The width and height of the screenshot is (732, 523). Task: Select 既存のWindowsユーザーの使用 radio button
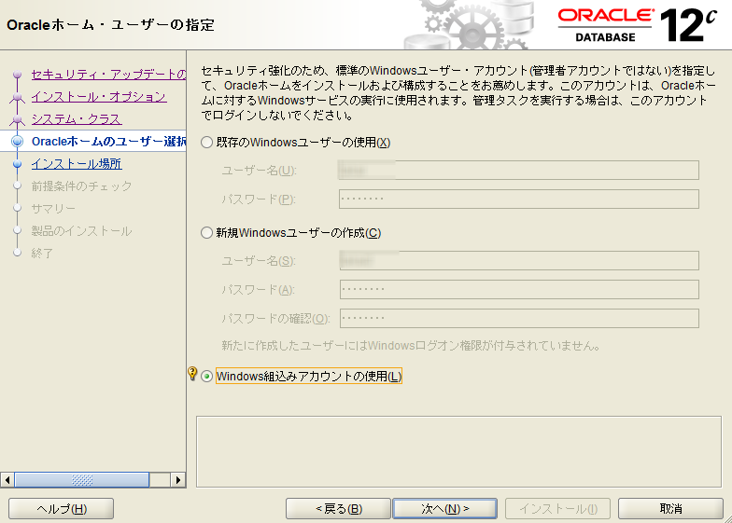coord(207,142)
